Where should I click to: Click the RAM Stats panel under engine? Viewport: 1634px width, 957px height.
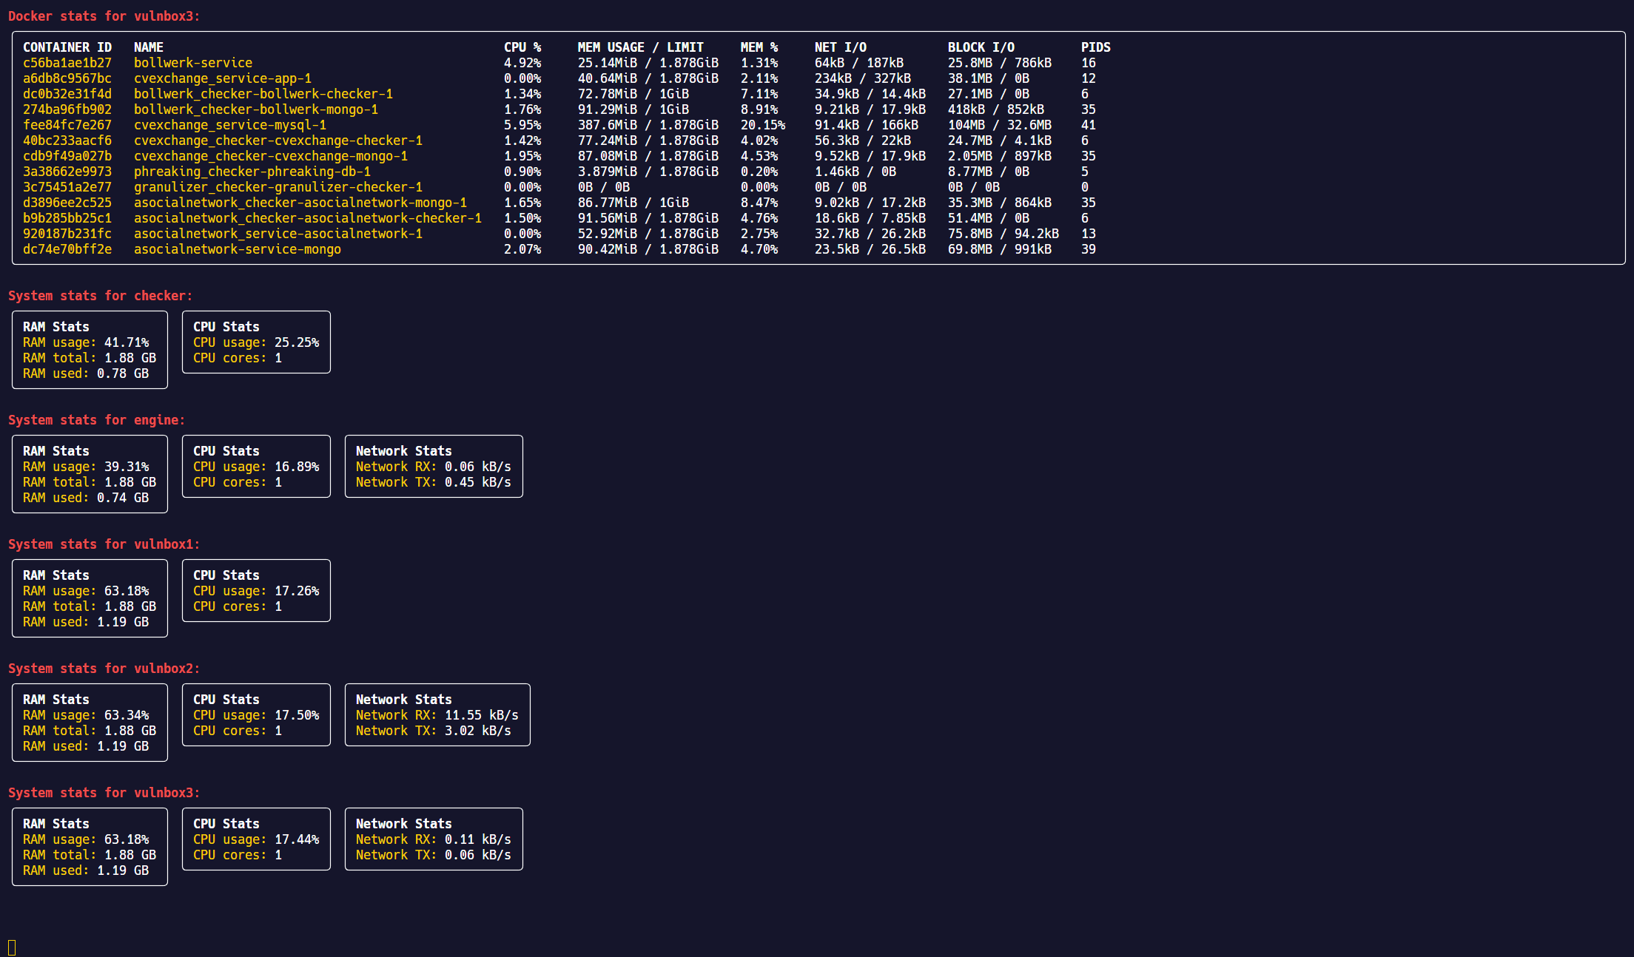tap(89, 474)
